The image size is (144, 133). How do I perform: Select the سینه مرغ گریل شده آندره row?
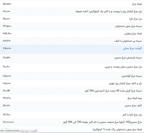click(x=72, y=91)
